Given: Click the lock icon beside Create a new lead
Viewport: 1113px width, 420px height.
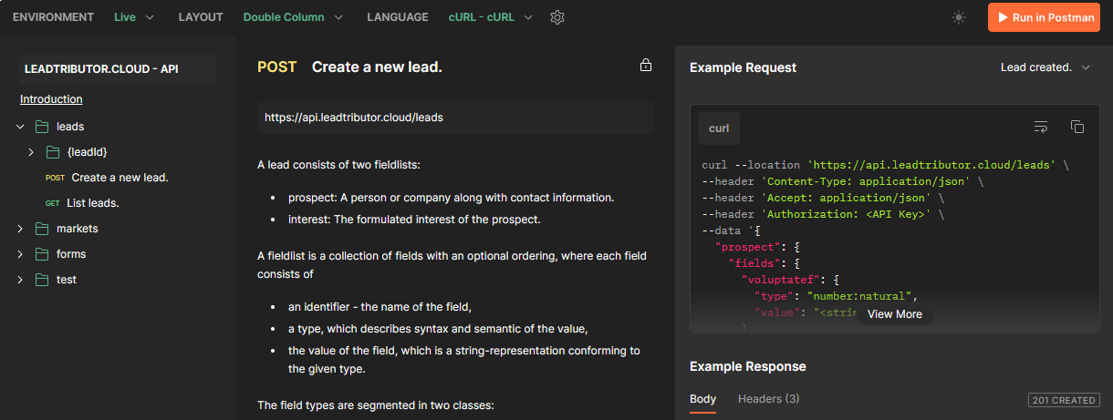Looking at the screenshot, I should tap(646, 66).
